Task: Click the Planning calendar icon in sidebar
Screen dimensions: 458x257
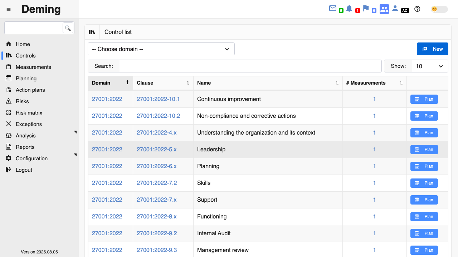Action: point(9,79)
